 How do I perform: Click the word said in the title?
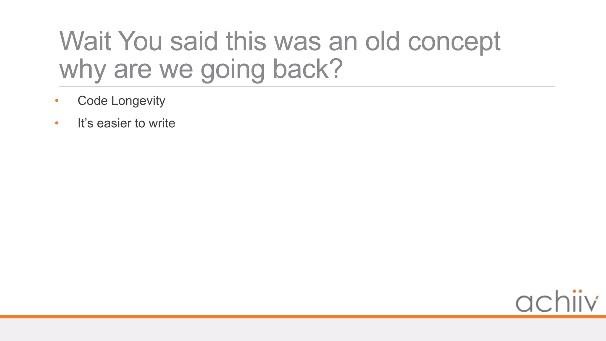point(194,41)
